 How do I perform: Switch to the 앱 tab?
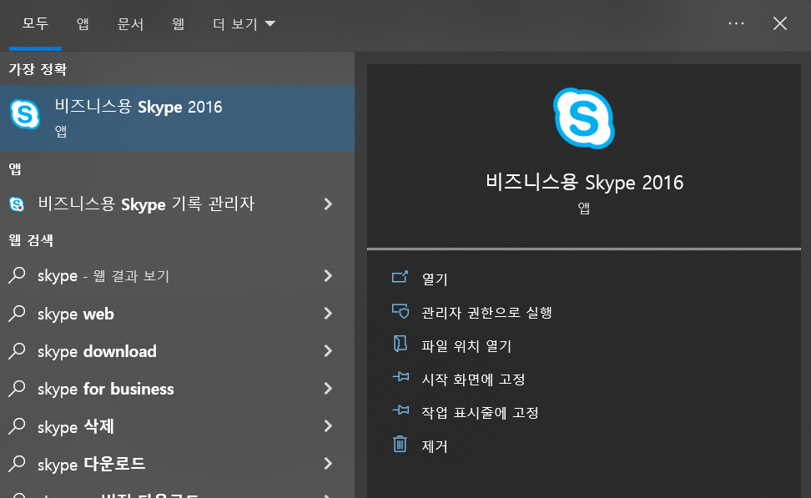click(83, 24)
